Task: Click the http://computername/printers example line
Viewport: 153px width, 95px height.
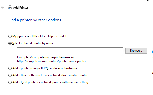Action: click(51, 61)
